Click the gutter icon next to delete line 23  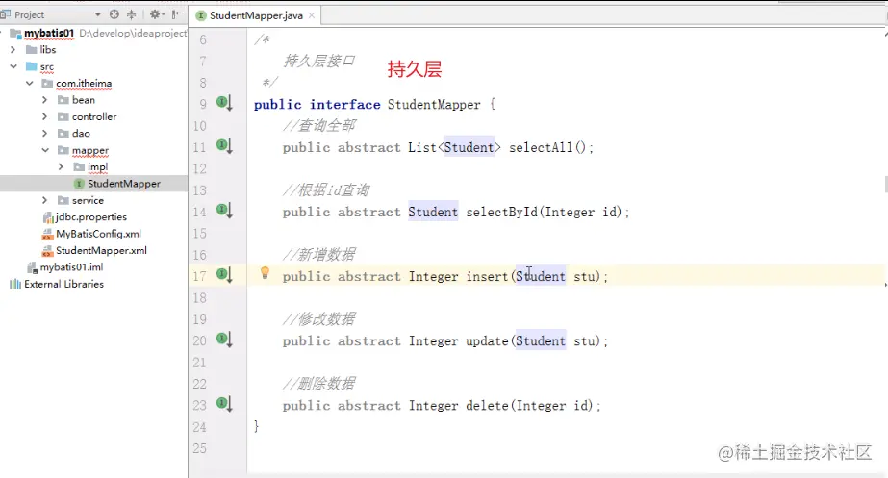[x=224, y=404]
